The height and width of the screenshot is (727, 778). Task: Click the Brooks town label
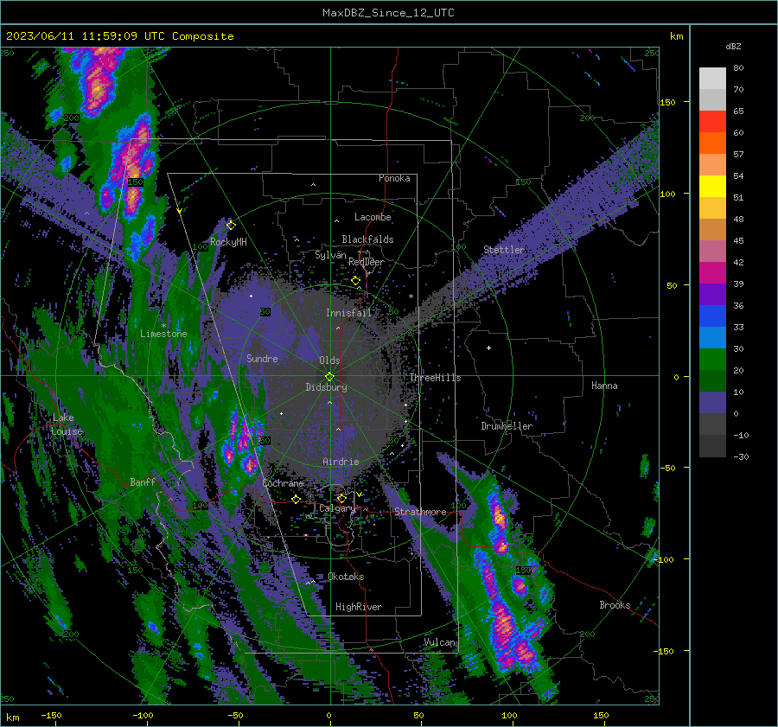point(615,605)
